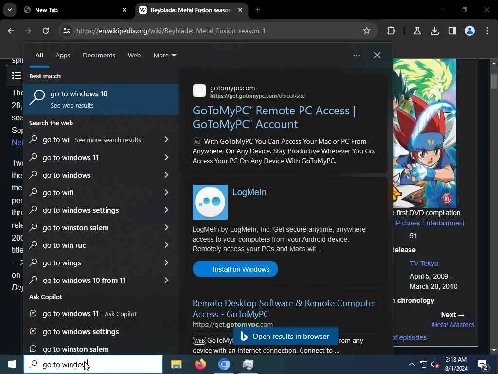Select Beyblade: Metal Fusion tab
Image resolution: width=498 pixels, height=374 pixels.
click(191, 10)
